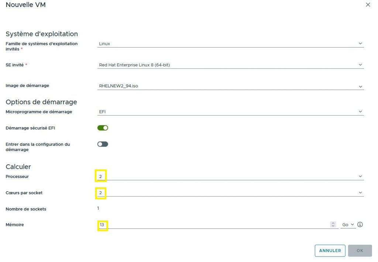
Task: Click the OK button
Action: click(x=360, y=251)
